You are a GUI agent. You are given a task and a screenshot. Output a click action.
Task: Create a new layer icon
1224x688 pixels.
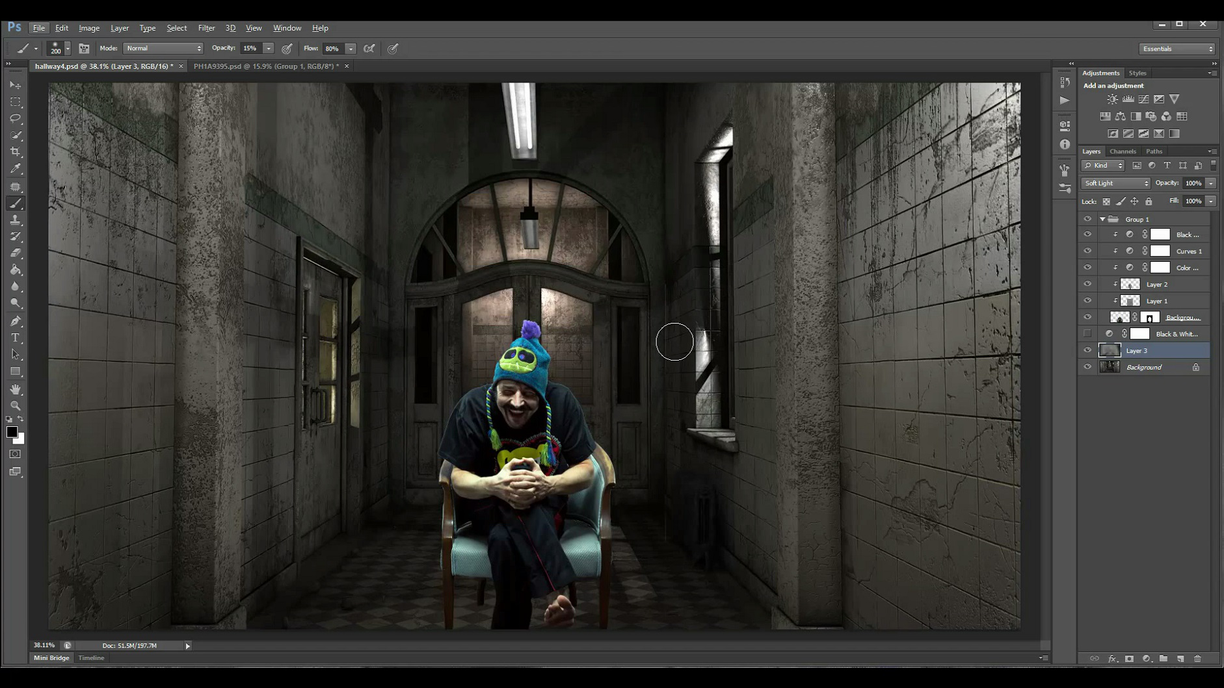1180,659
